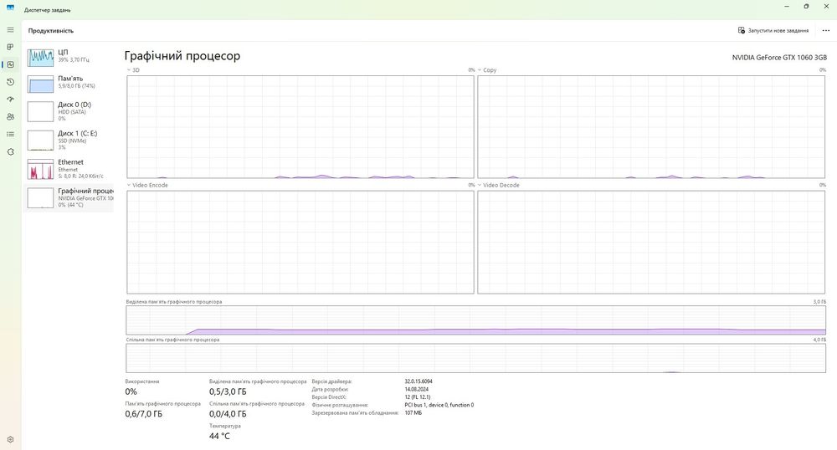Open the Details list icon in sidebar
The width and height of the screenshot is (837, 450).
pyautogui.click(x=10, y=135)
